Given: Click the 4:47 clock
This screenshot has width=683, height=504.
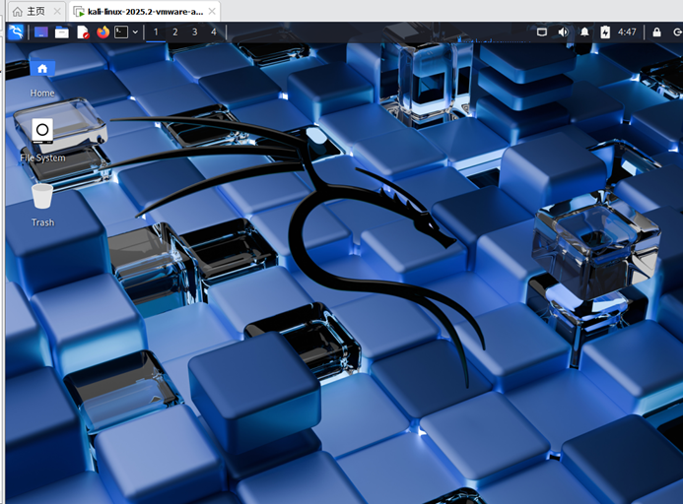Looking at the screenshot, I should click(x=627, y=32).
